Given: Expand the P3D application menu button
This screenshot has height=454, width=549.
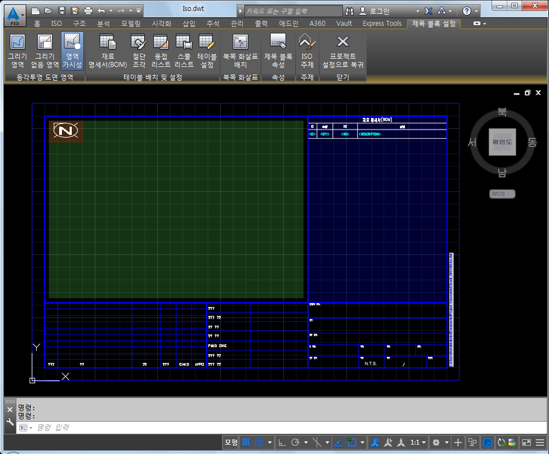Looking at the screenshot, I should click(15, 15).
